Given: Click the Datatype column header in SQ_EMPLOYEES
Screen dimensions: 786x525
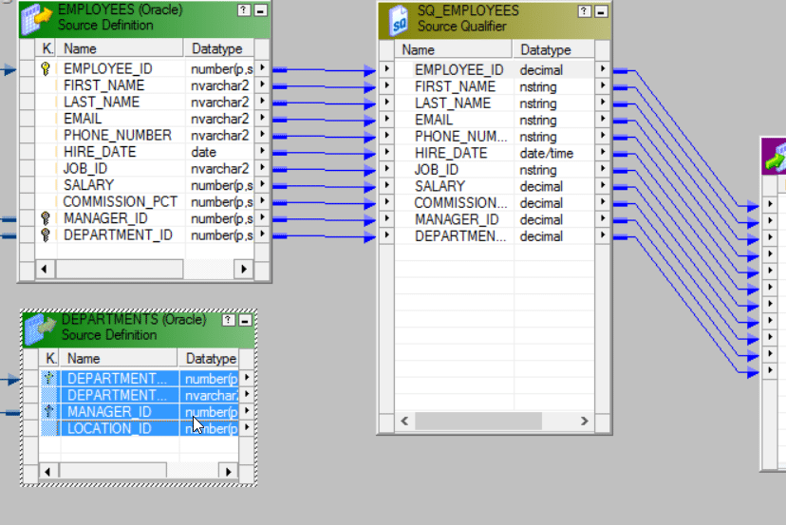Looking at the screenshot, I should tap(554, 49).
